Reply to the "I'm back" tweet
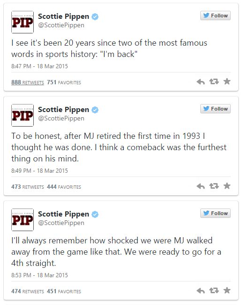Image resolution: width=242 pixels, height=305 pixels. [201, 82]
